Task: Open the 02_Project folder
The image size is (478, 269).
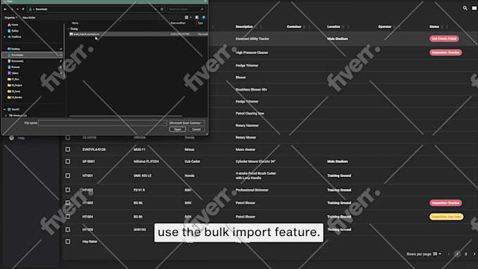Action: pos(15,85)
